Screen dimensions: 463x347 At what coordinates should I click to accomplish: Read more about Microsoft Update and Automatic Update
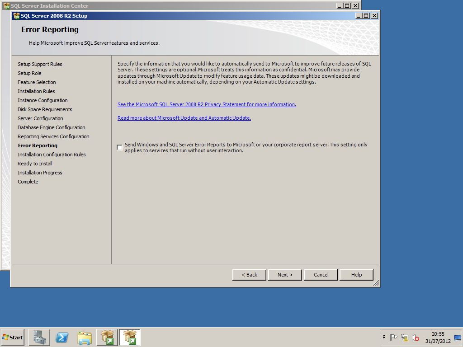[x=184, y=118]
